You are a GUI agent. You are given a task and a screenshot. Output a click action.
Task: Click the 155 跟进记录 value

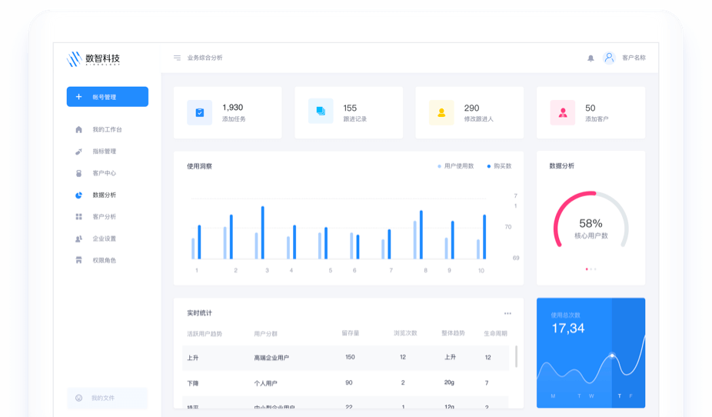[x=350, y=108]
